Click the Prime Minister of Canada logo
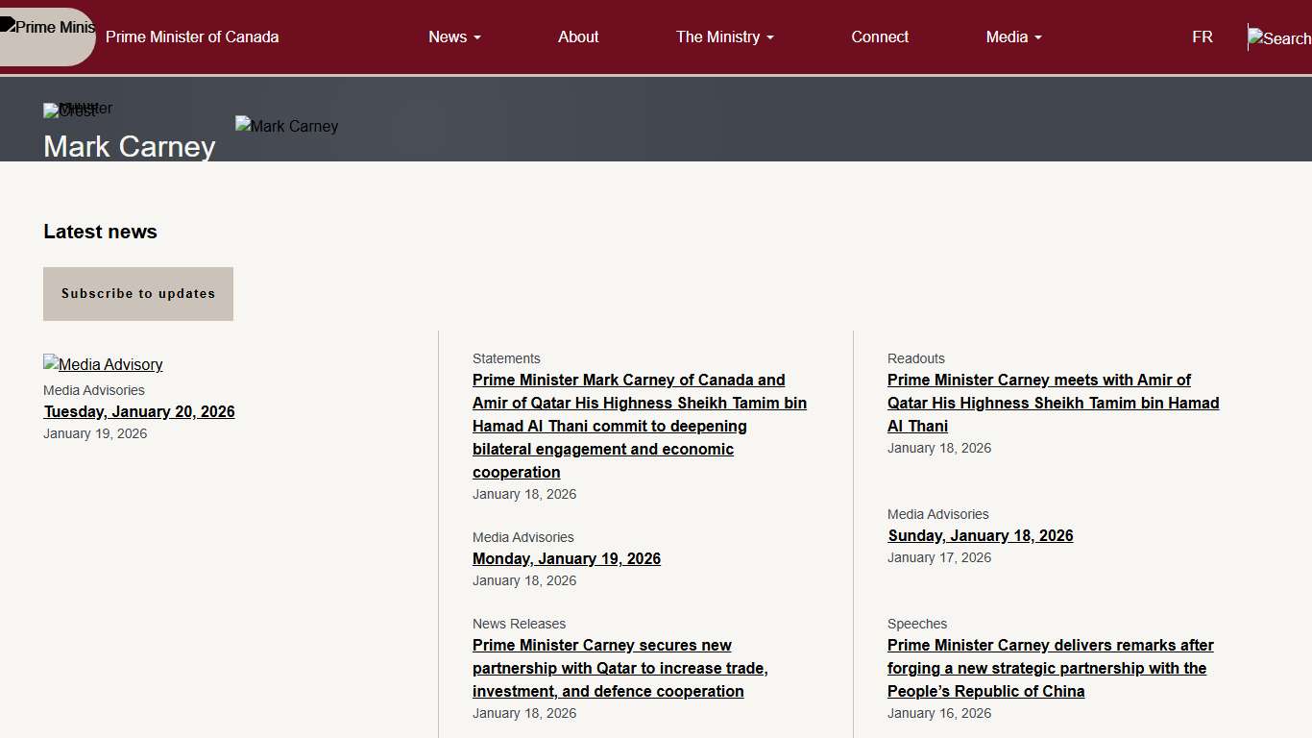1312x738 pixels. (48, 27)
